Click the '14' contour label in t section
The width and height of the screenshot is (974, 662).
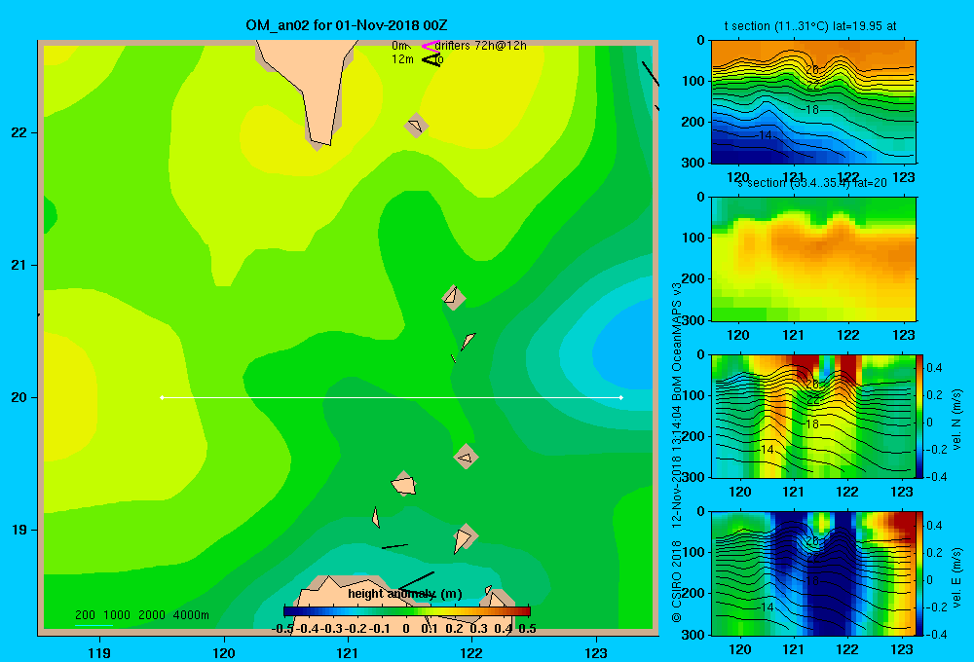click(765, 134)
